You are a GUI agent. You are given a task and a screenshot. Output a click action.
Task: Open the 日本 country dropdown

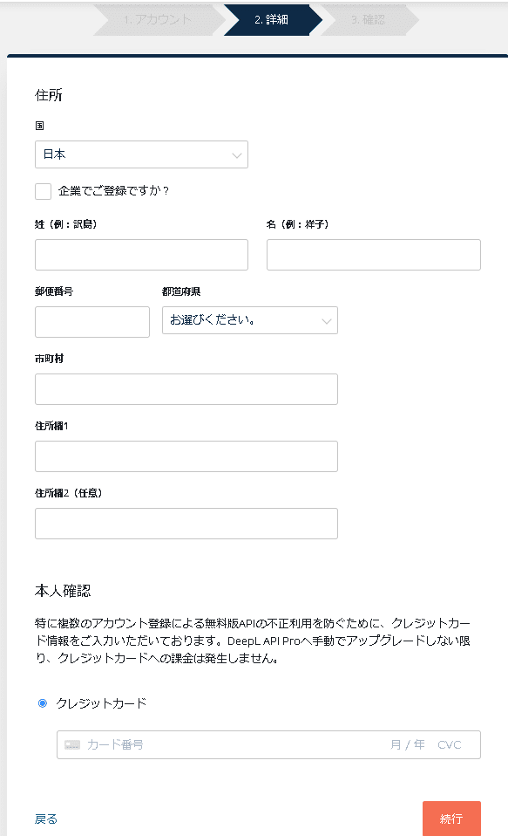pos(142,154)
